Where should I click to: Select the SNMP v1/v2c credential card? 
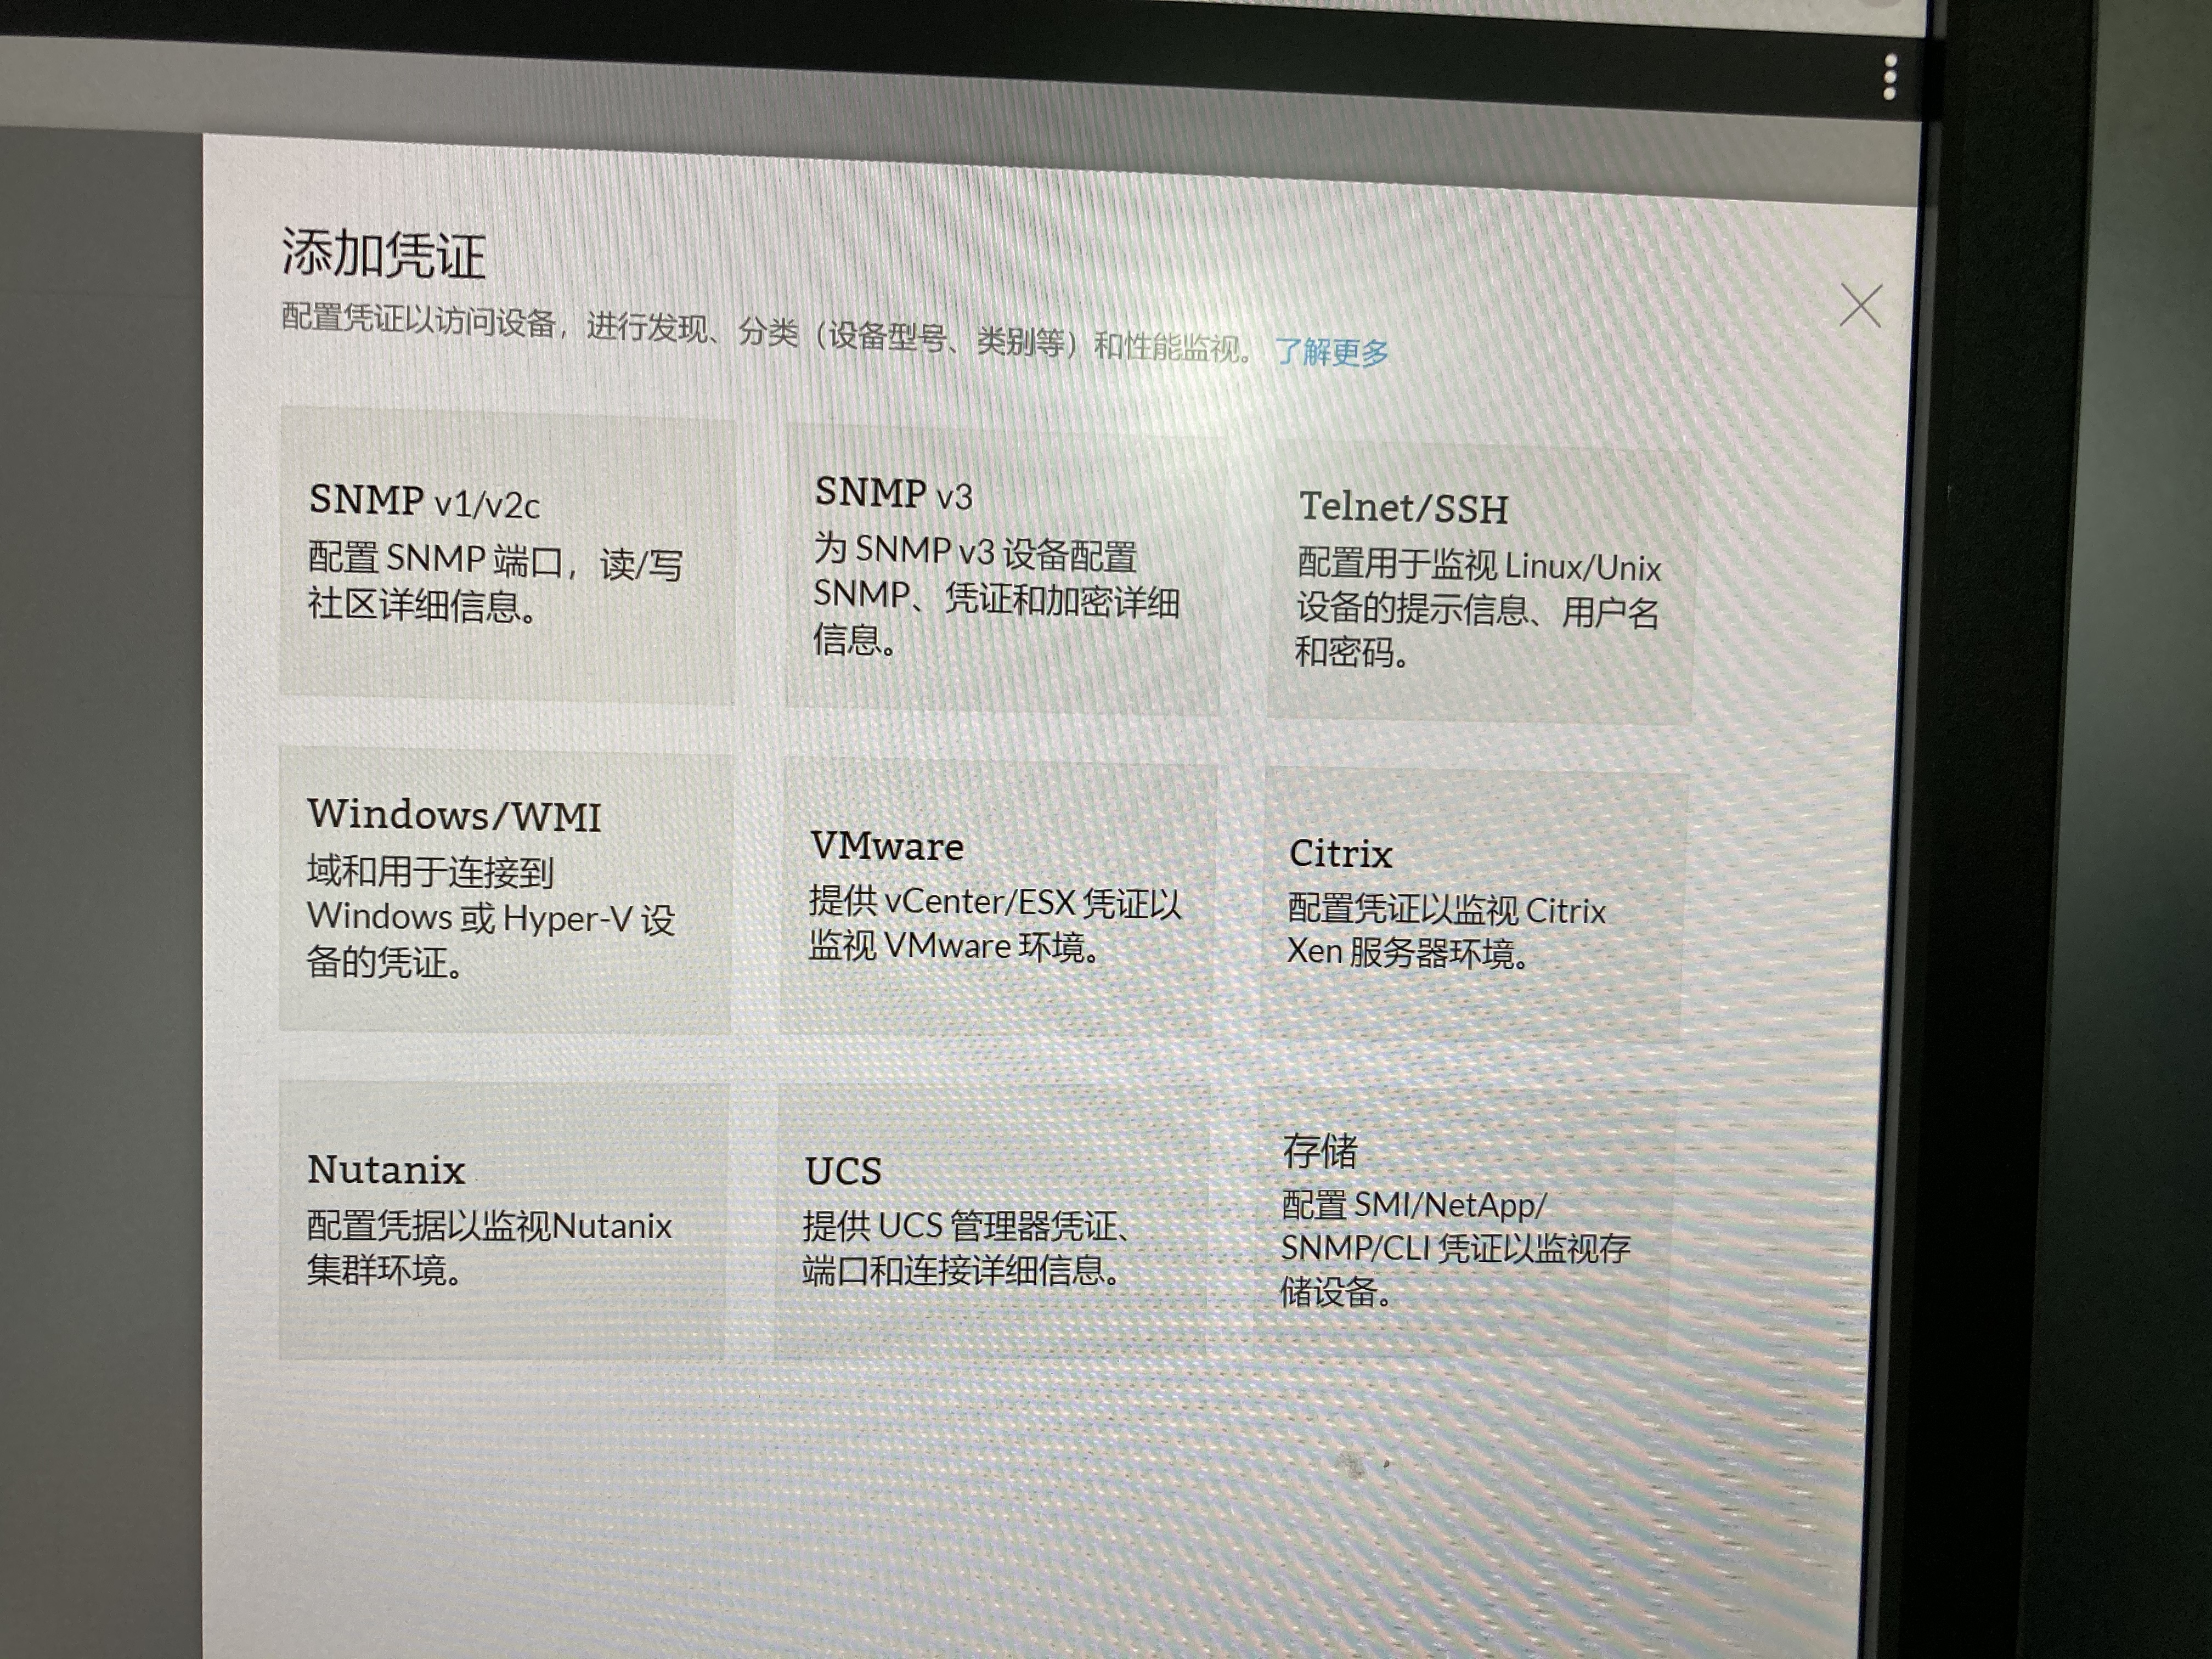tap(424, 501)
